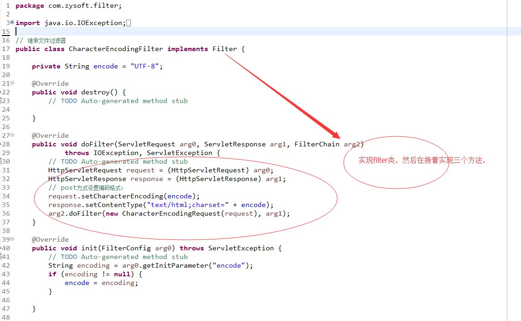Click the @Override annotation above init
The width and height of the screenshot is (521, 321).
(x=50, y=239)
